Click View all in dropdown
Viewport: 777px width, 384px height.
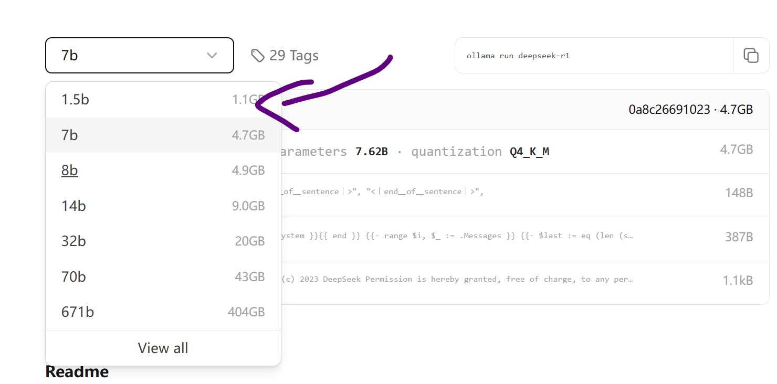[163, 348]
